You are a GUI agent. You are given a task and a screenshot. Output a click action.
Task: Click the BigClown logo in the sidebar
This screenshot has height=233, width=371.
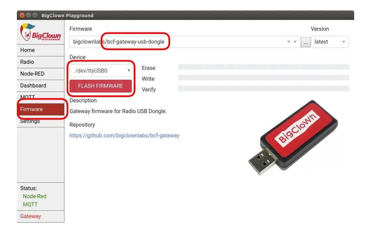(40, 32)
